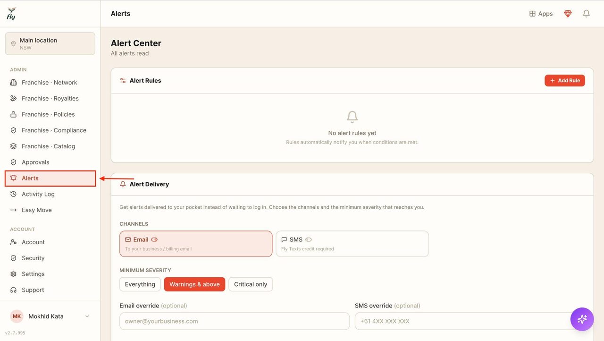
Task: Go to Franchise · Compliance
Action: (50, 130)
